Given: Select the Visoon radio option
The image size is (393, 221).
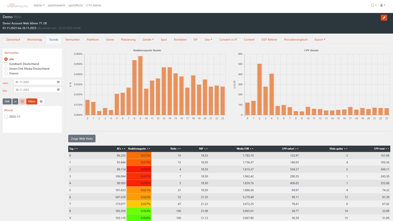Looking at the screenshot, I should [x=6, y=73].
